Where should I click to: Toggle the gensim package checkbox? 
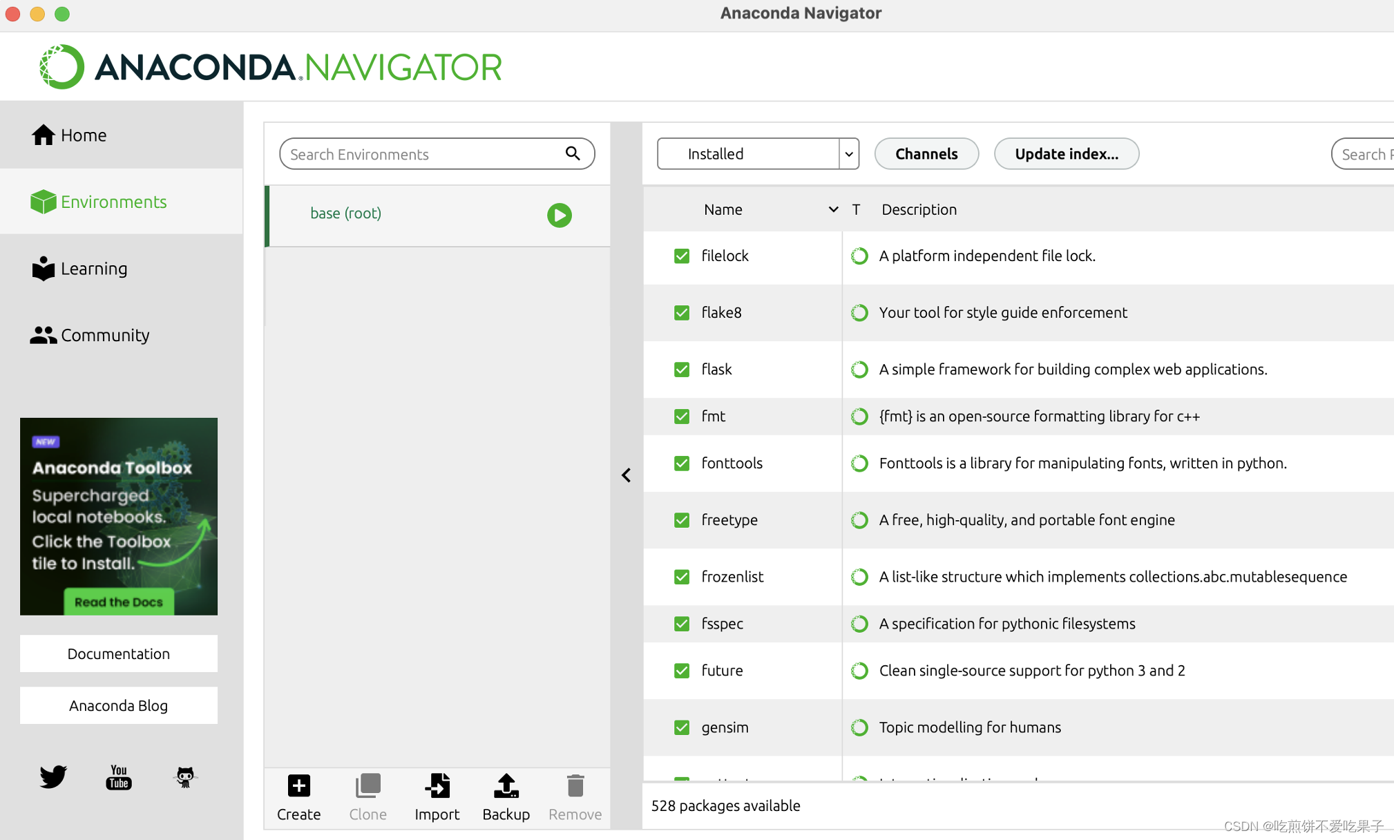682,727
